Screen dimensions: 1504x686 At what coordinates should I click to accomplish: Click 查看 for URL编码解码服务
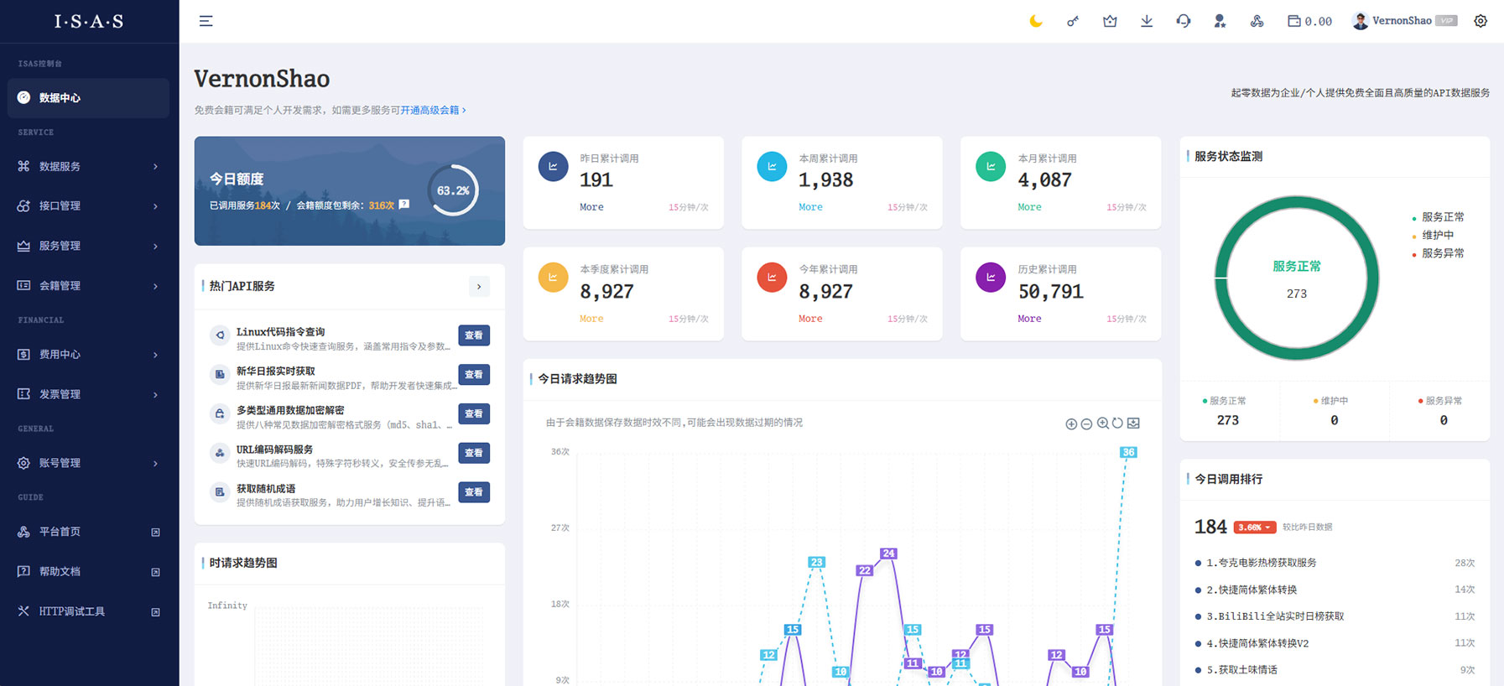[x=474, y=453]
